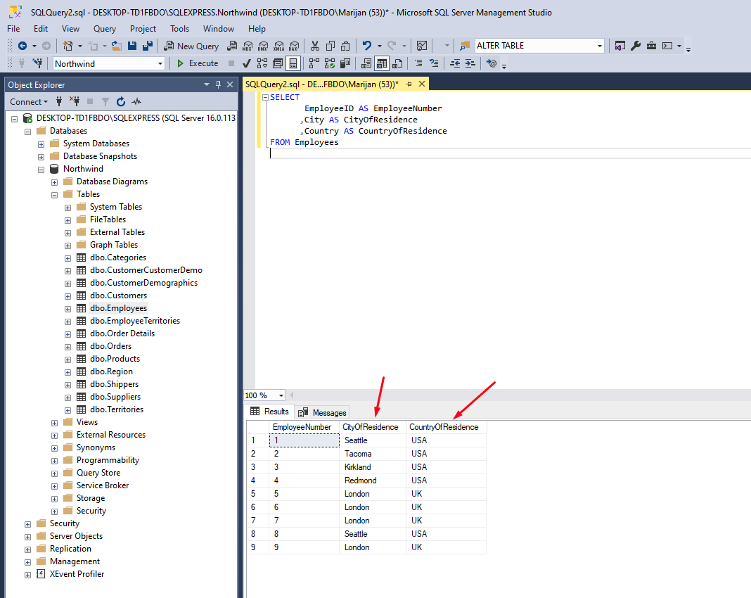Click the Save disk icon
Viewport: 751px width, 598px height.
point(132,46)
